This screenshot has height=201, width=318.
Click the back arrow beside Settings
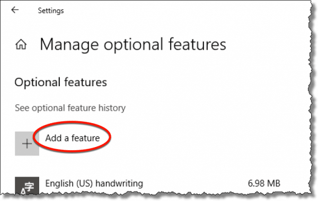pos(15,10)
